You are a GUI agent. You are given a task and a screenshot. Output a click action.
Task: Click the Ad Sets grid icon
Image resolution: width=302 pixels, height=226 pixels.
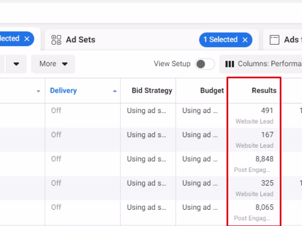56,40
